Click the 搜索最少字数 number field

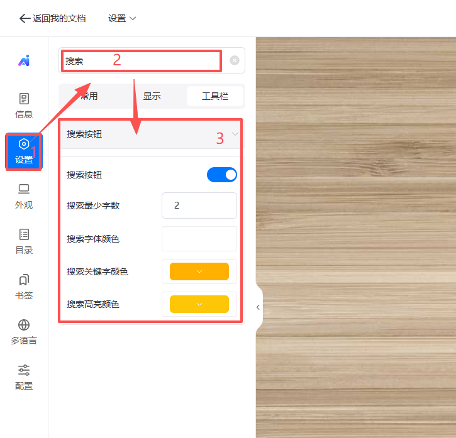199,205
